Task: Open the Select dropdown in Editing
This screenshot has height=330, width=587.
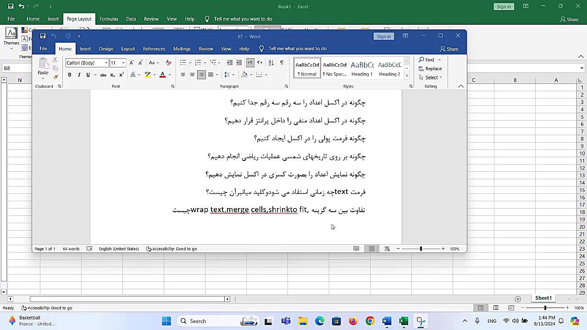Action: [430, 77]
